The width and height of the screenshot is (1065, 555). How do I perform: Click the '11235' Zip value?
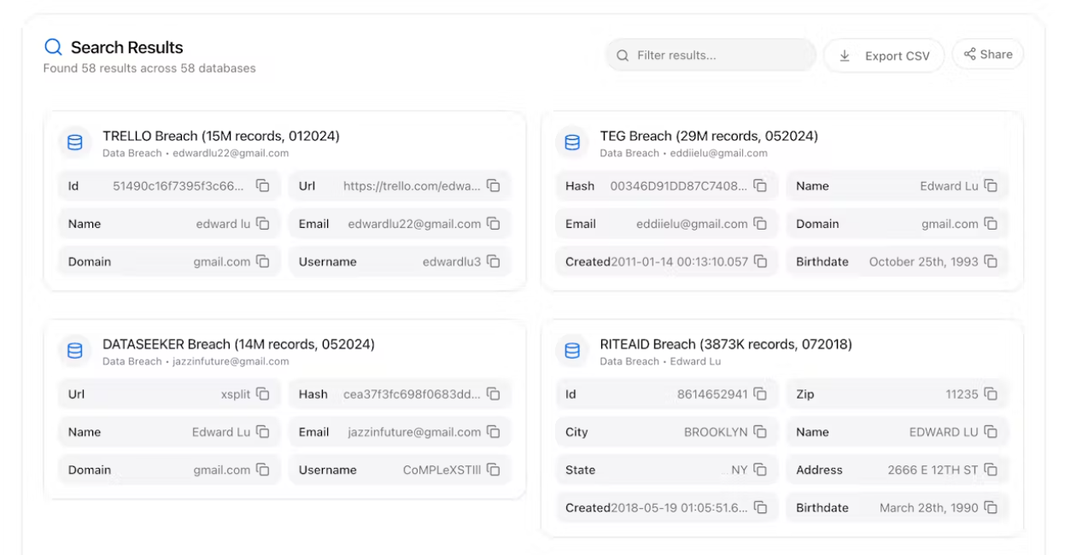[962, 394]
